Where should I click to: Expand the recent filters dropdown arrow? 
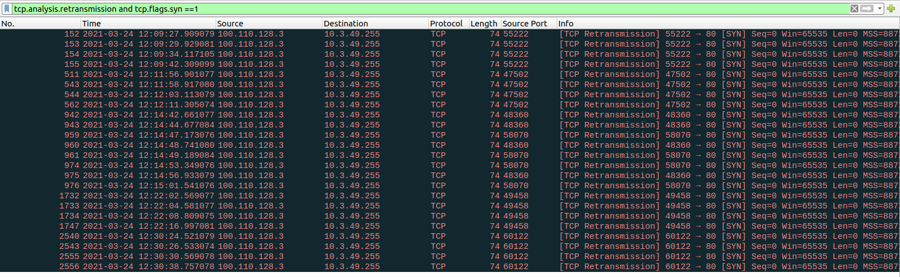coord(879,8)
